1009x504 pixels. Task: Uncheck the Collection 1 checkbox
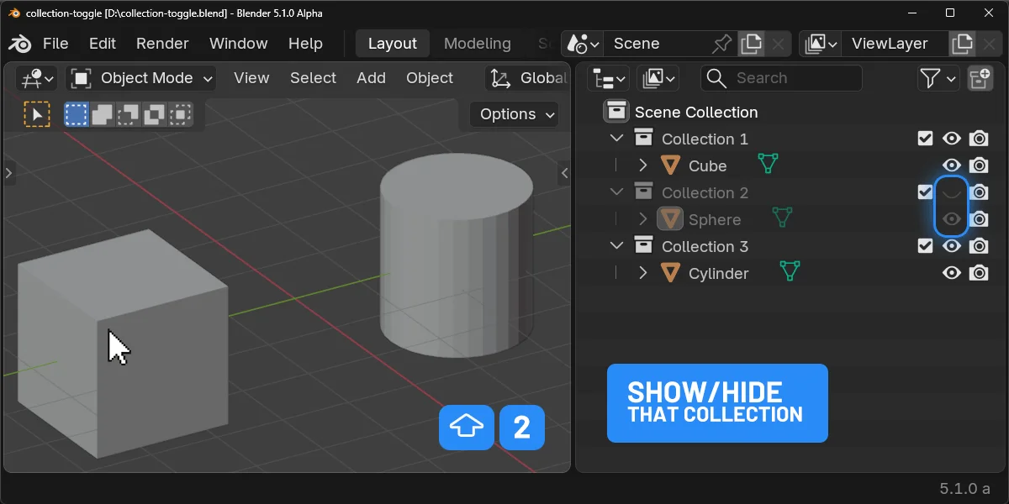click(925, 138)
